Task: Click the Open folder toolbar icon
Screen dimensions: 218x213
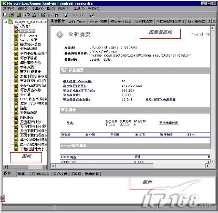Action: pos(12,15)
